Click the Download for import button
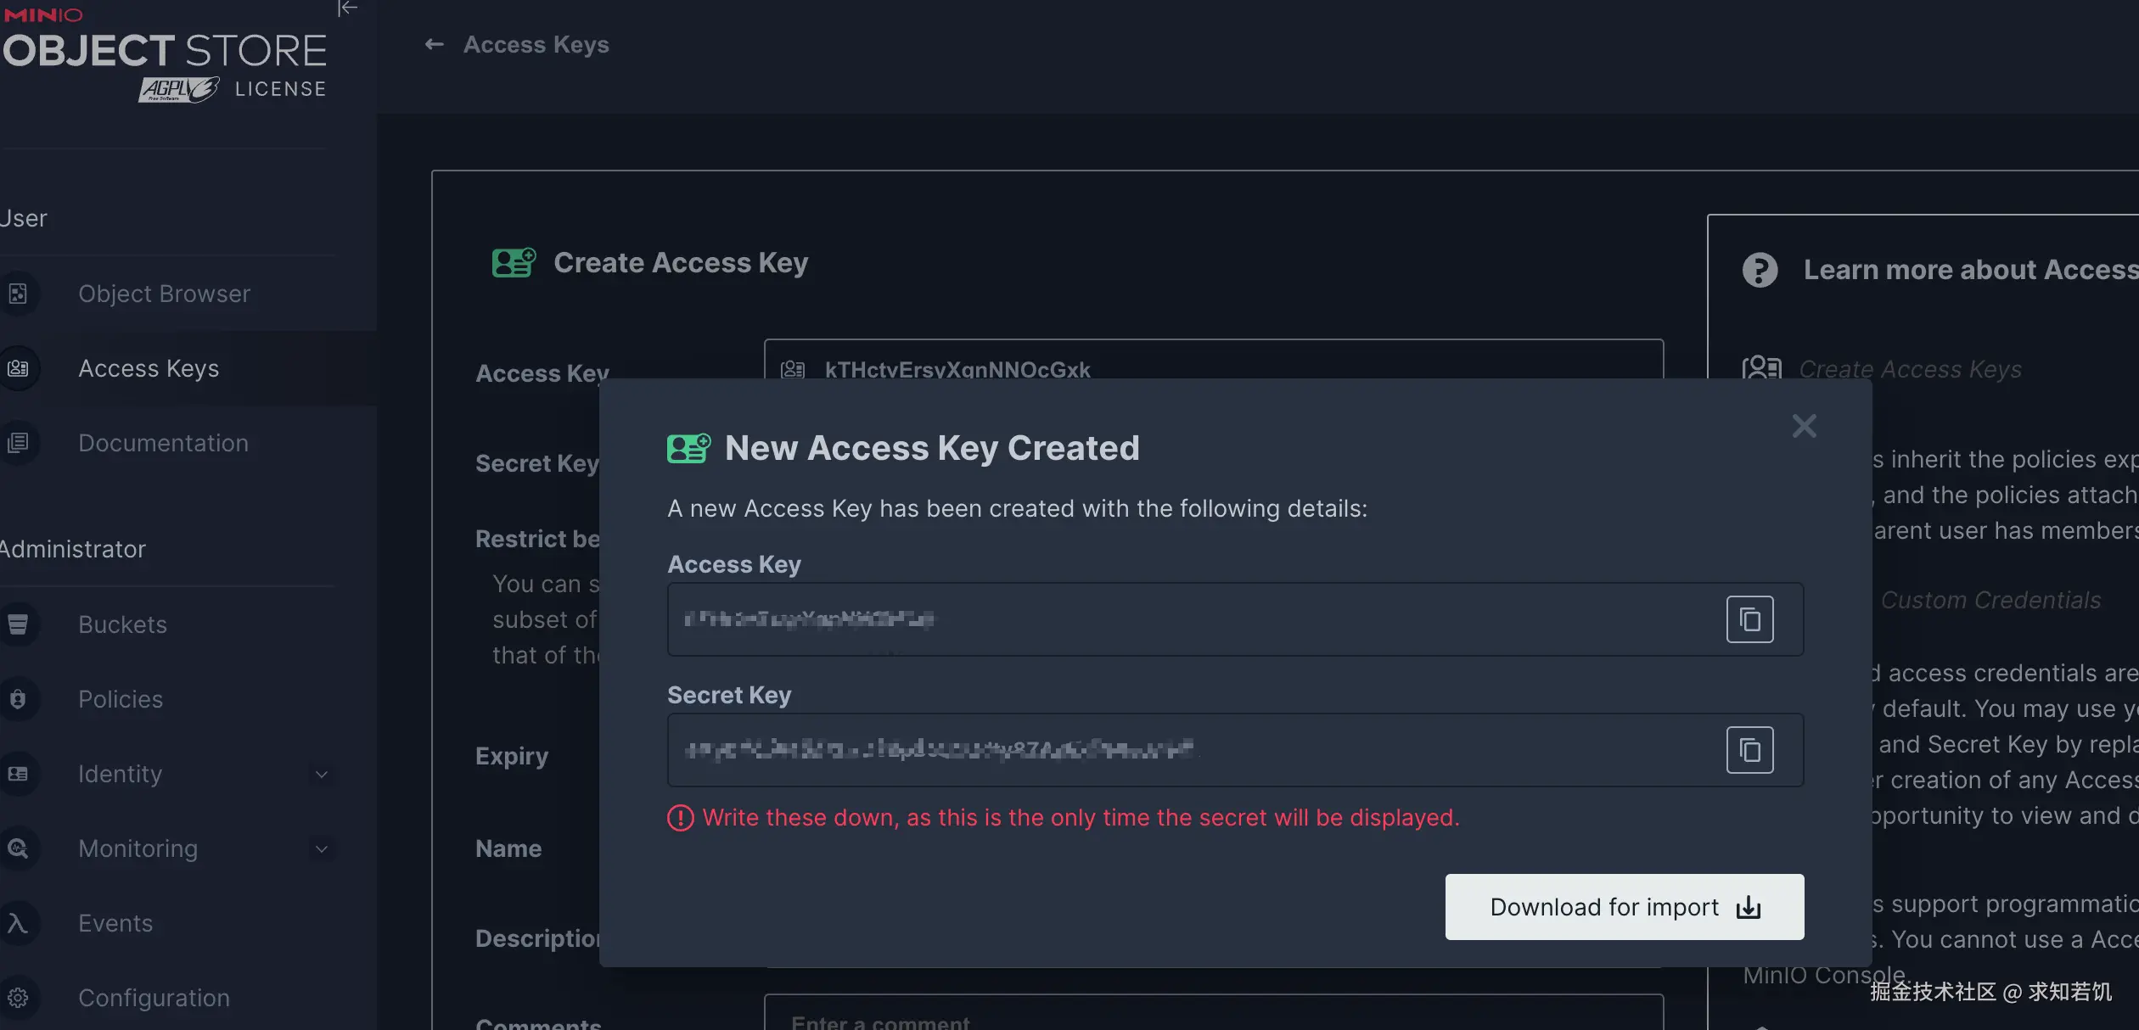 pyautogui.click(x=1624, y=907)
